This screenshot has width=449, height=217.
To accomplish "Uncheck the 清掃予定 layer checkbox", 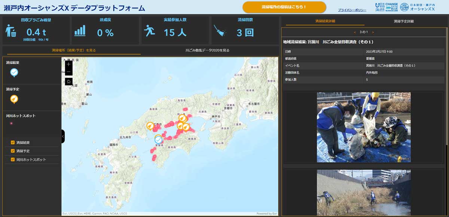I will pos(13,151).
